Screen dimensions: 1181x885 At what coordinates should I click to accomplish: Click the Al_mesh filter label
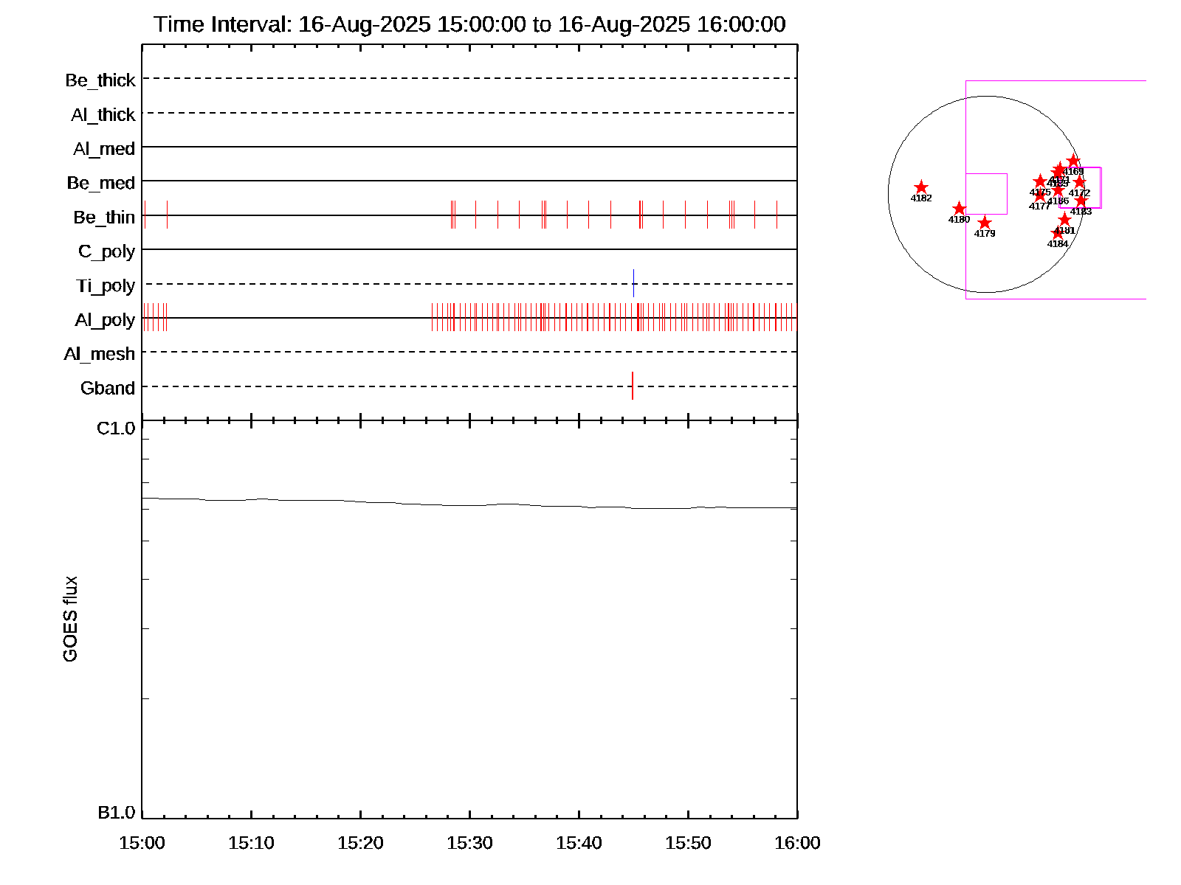tap(100, 354)
